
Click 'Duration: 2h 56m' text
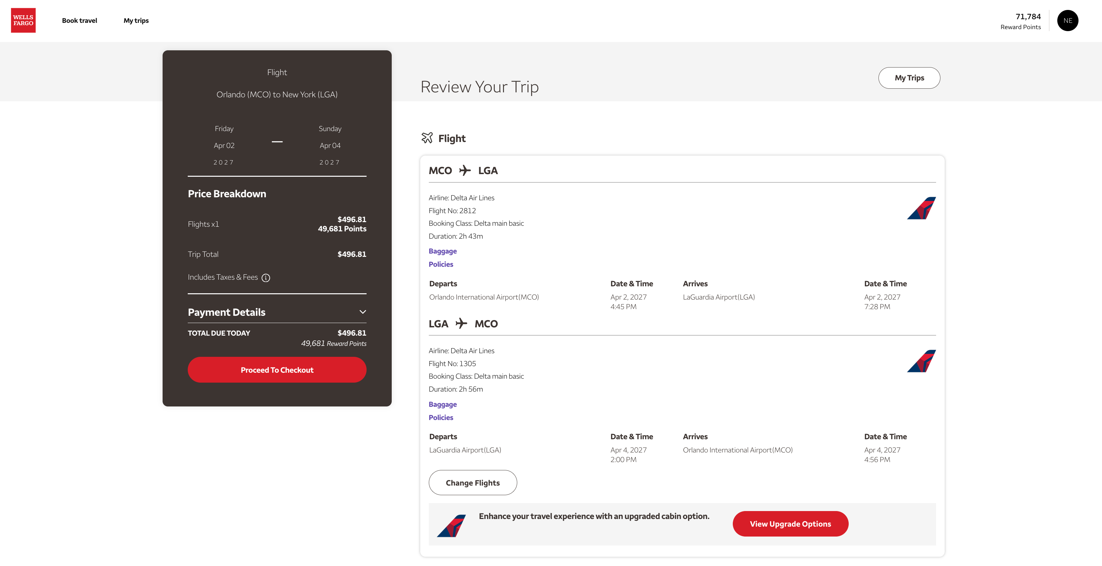(x=456, y=389)
